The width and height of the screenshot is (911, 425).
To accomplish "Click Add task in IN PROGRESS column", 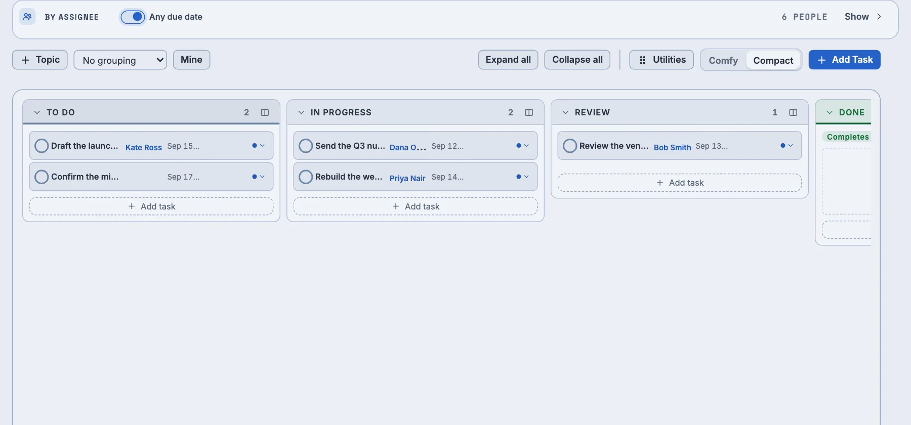I will (416, 206).
